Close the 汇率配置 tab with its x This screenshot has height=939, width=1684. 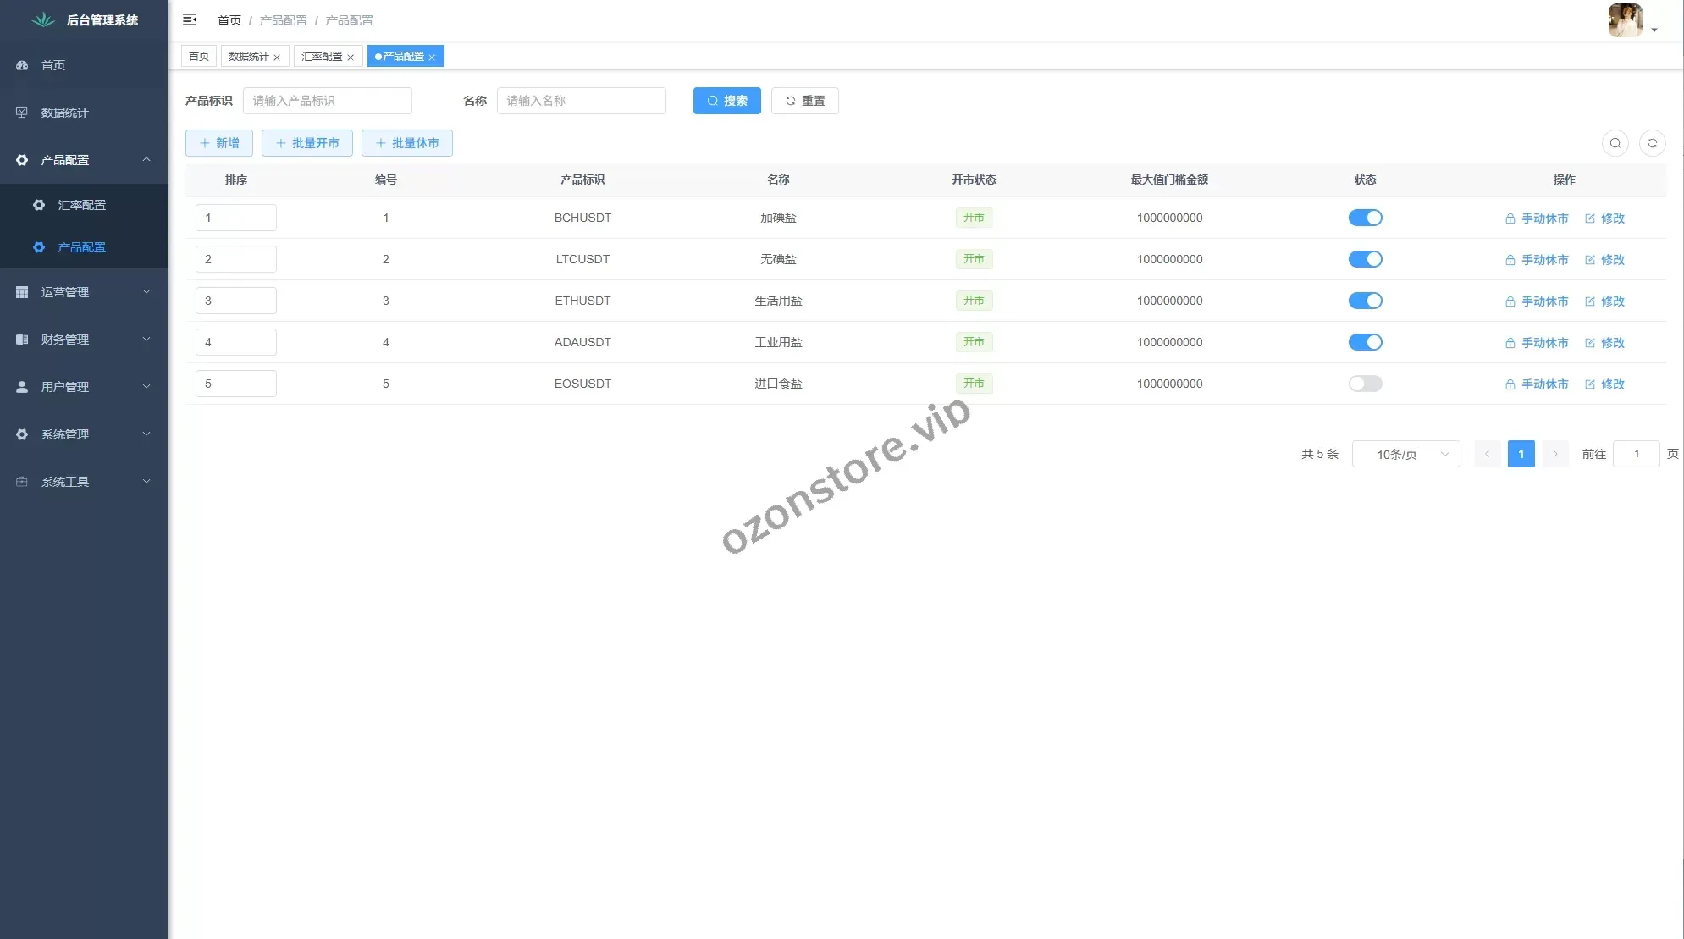tap(351, 58)
